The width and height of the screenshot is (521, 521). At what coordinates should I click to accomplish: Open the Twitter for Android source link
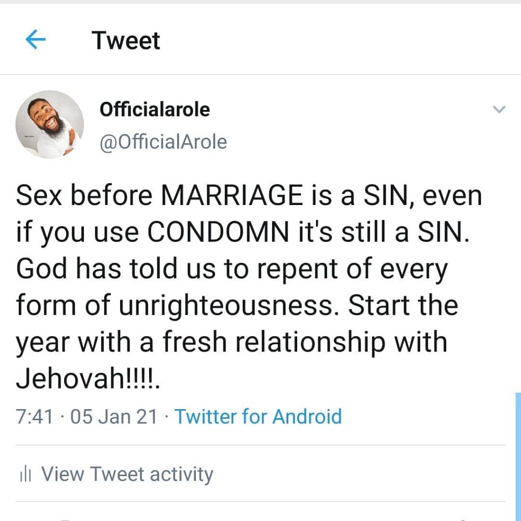(258, 416)
